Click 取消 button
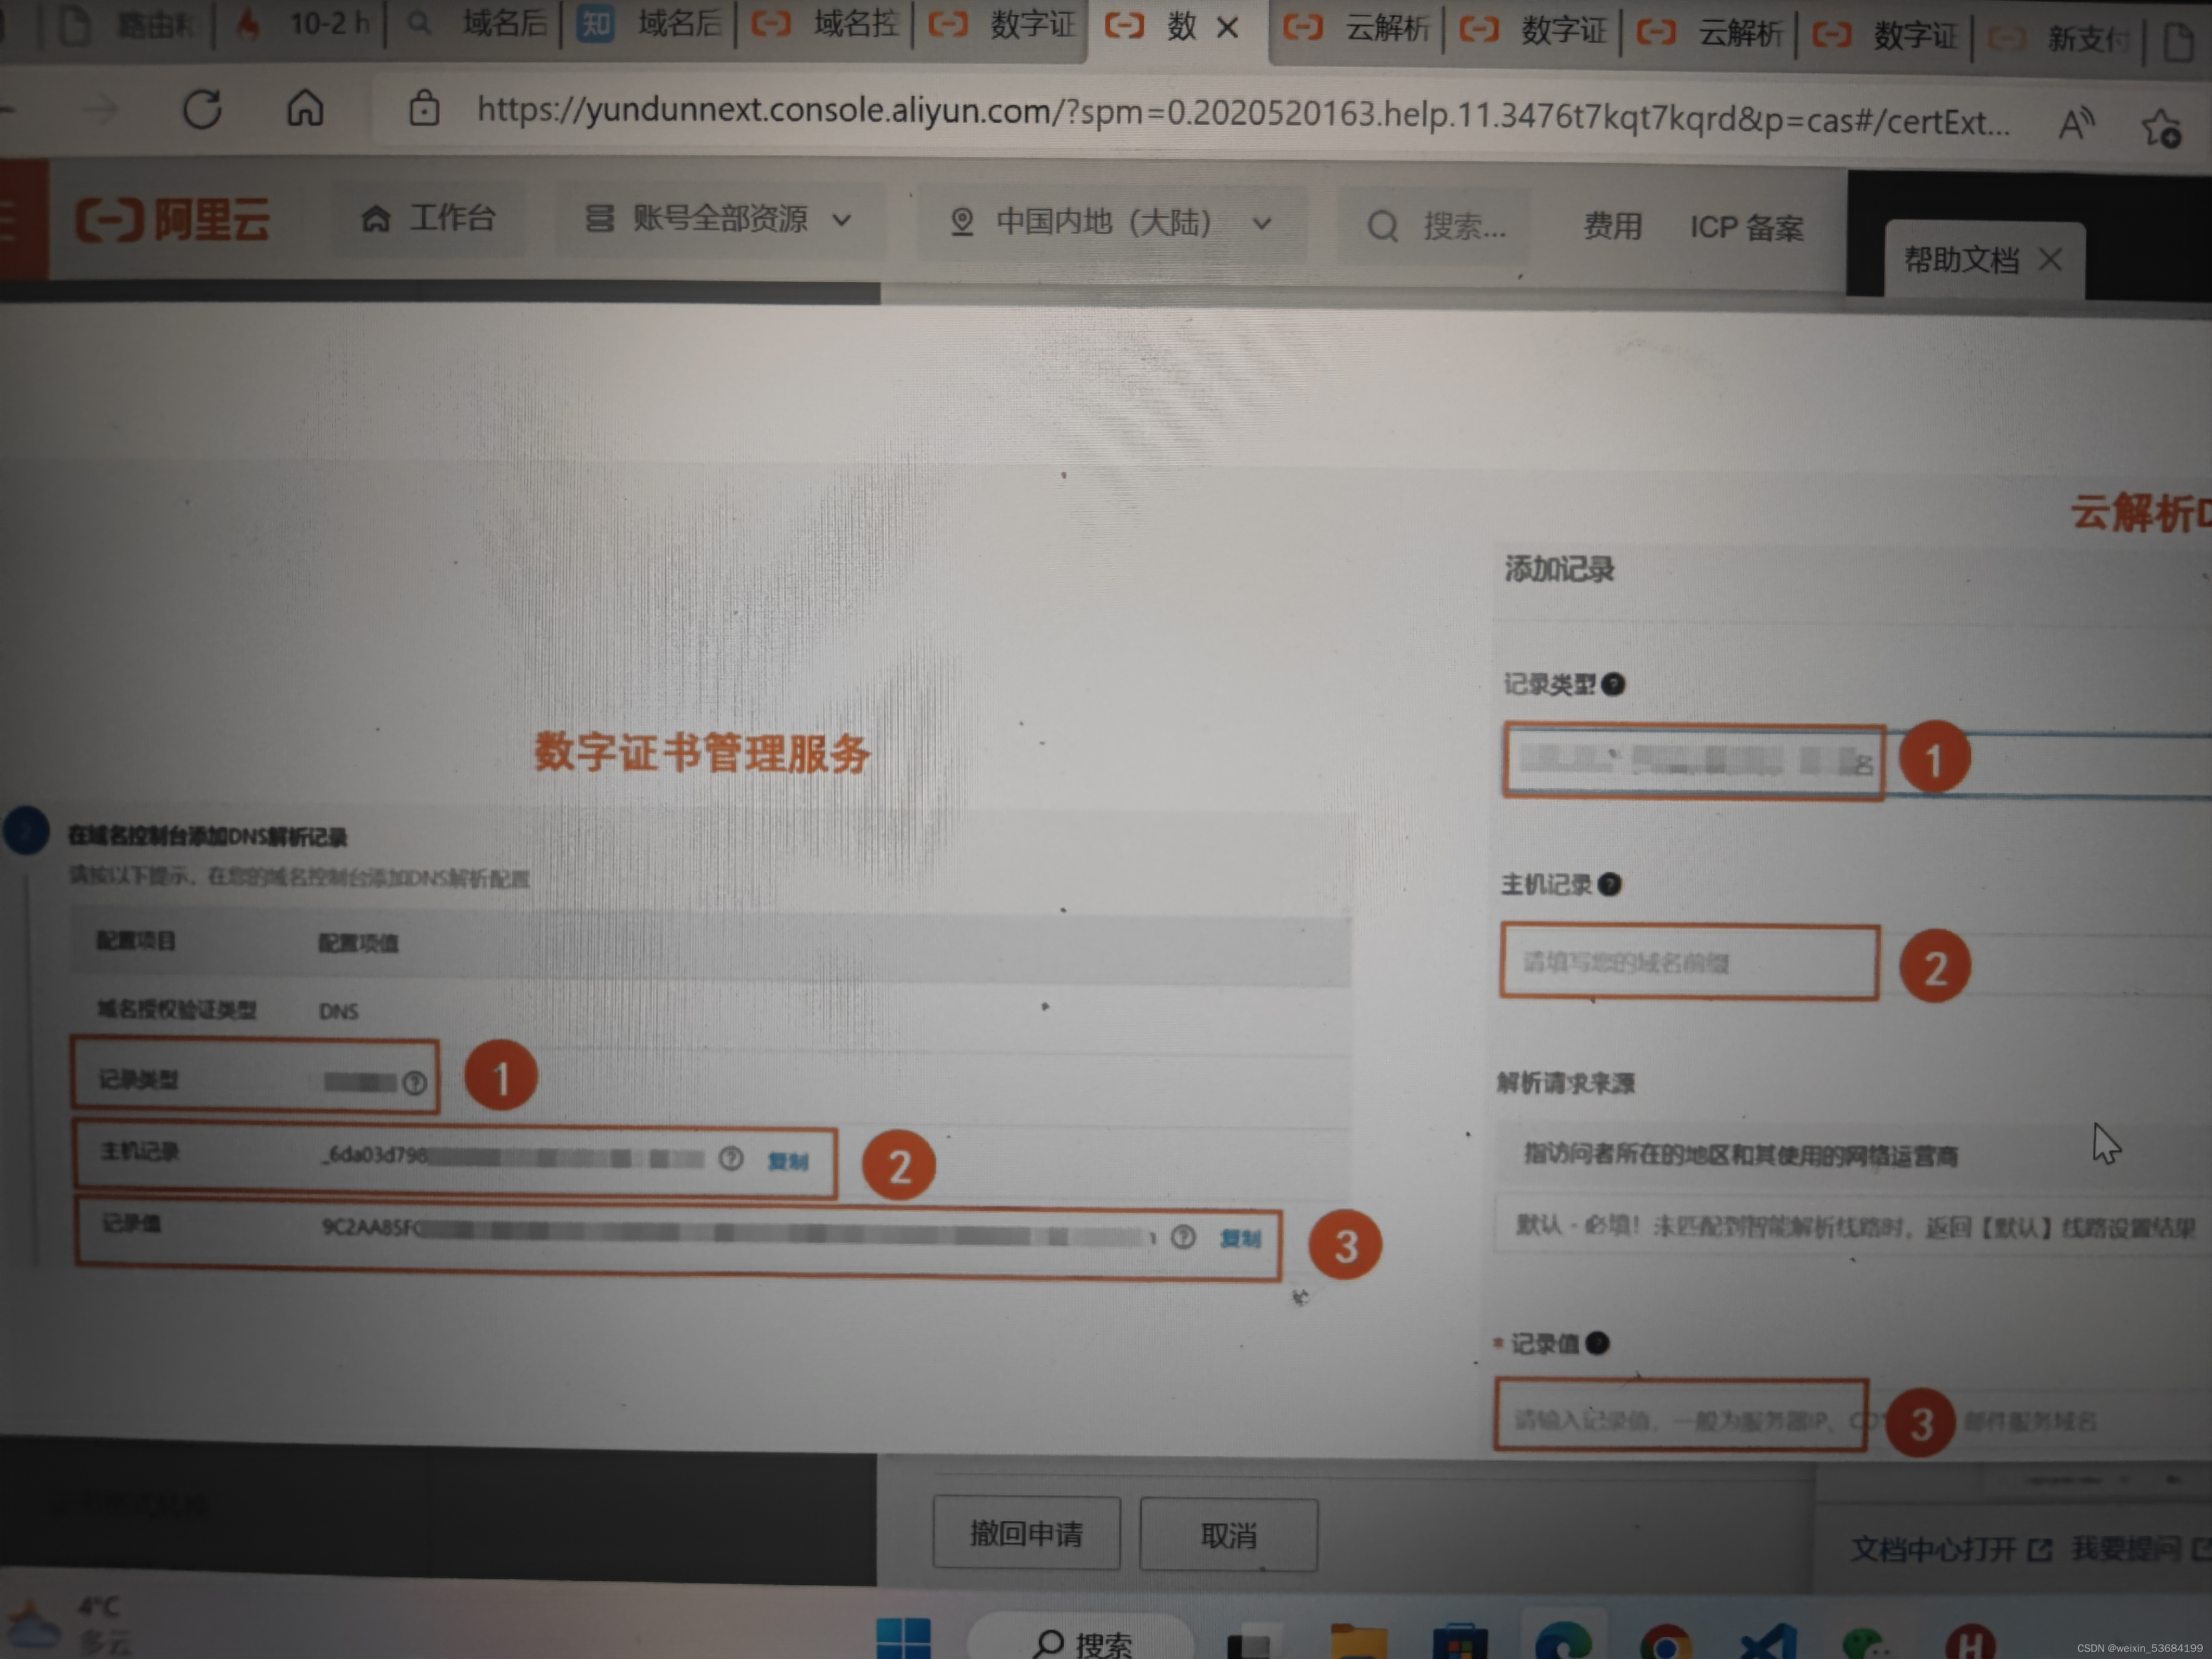Screen dimensions: 2212x1659 coord(1228,1535)
